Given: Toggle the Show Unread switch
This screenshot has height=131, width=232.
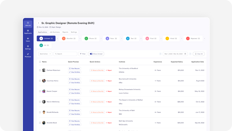Looking at the screenshot, I should [x=91, y=54].
